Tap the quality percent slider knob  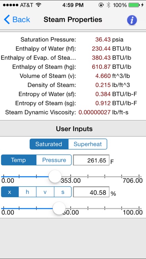(x=59, y=208)
